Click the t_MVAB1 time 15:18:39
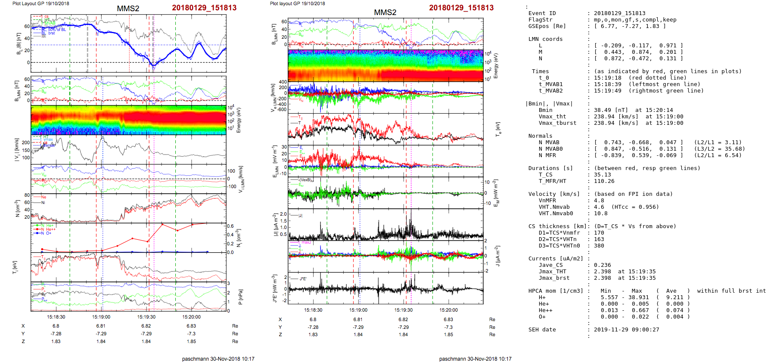This screenshot has height=362, width=777. 608,84
